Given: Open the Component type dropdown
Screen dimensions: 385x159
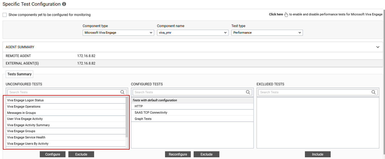Looking at the screenshot, I should 118,33.
